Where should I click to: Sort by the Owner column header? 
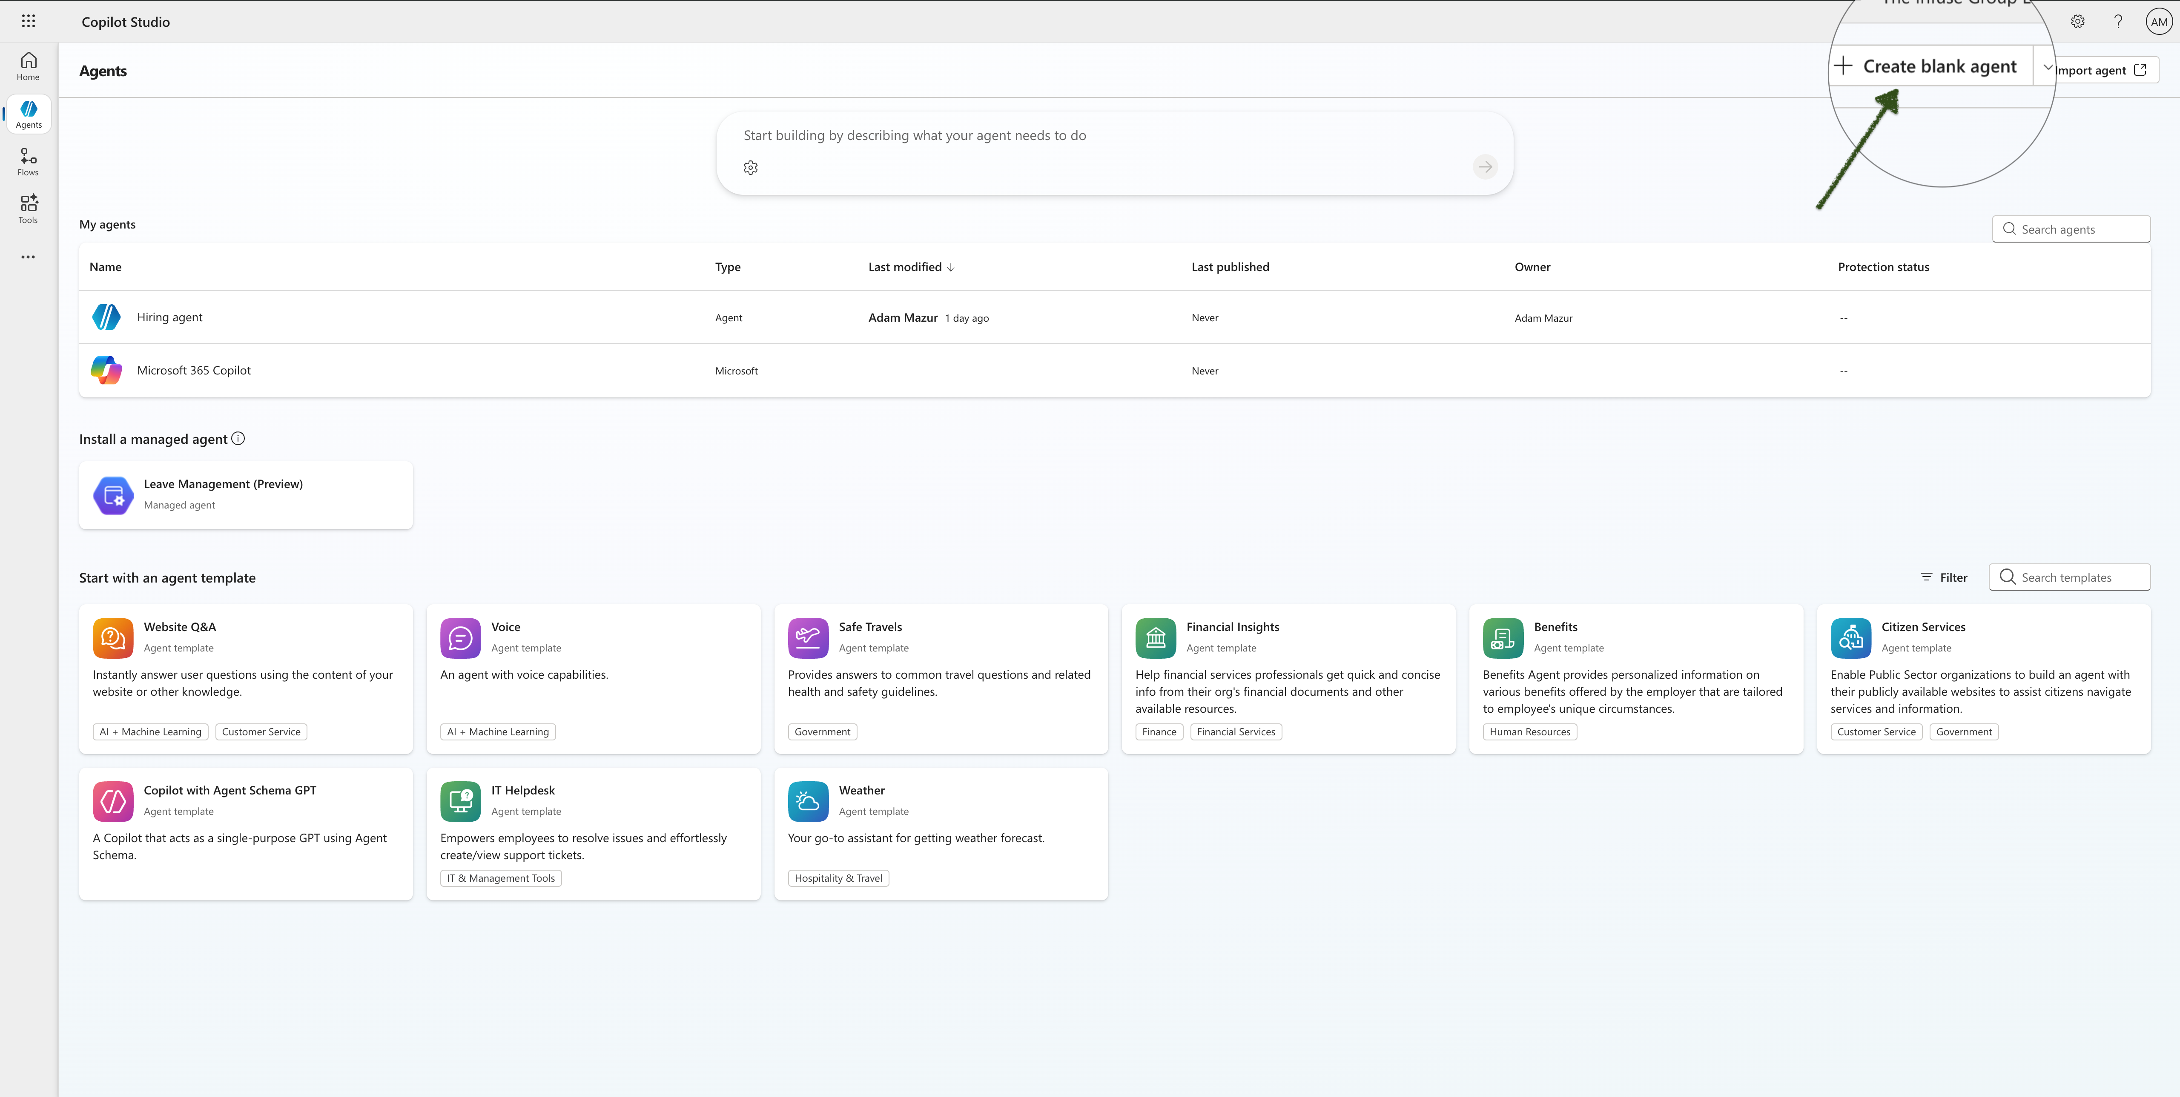1533,267
